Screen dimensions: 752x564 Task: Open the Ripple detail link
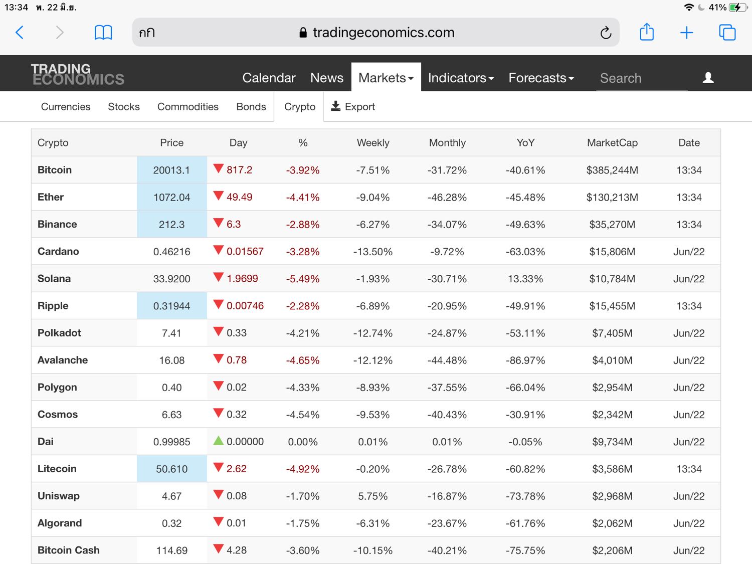point(53,306)
